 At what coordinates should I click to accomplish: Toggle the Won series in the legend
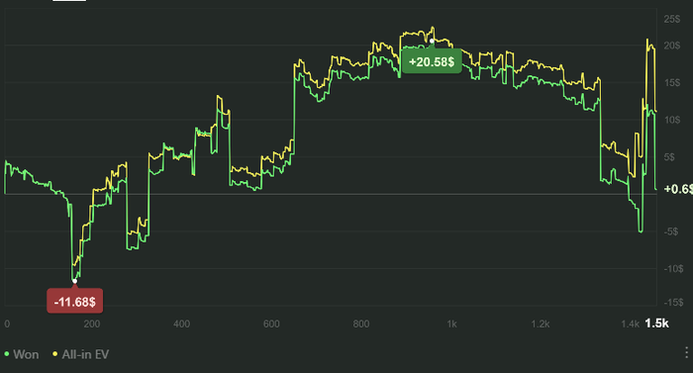(x=22, y=354)
